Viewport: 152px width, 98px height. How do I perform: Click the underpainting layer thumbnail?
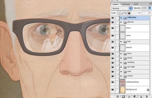[x=123, y=82]
